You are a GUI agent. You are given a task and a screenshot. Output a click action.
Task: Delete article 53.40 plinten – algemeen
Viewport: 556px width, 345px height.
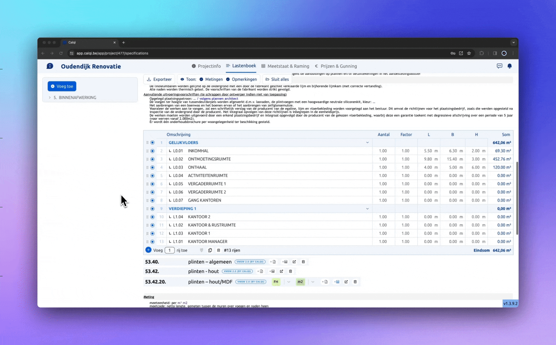pyautogui.click(x=303, y=262)
